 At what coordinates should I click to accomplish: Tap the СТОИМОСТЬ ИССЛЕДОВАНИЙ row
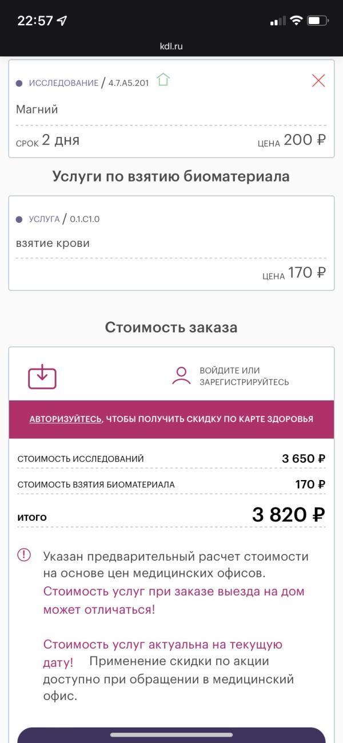[x=81, y=459]
